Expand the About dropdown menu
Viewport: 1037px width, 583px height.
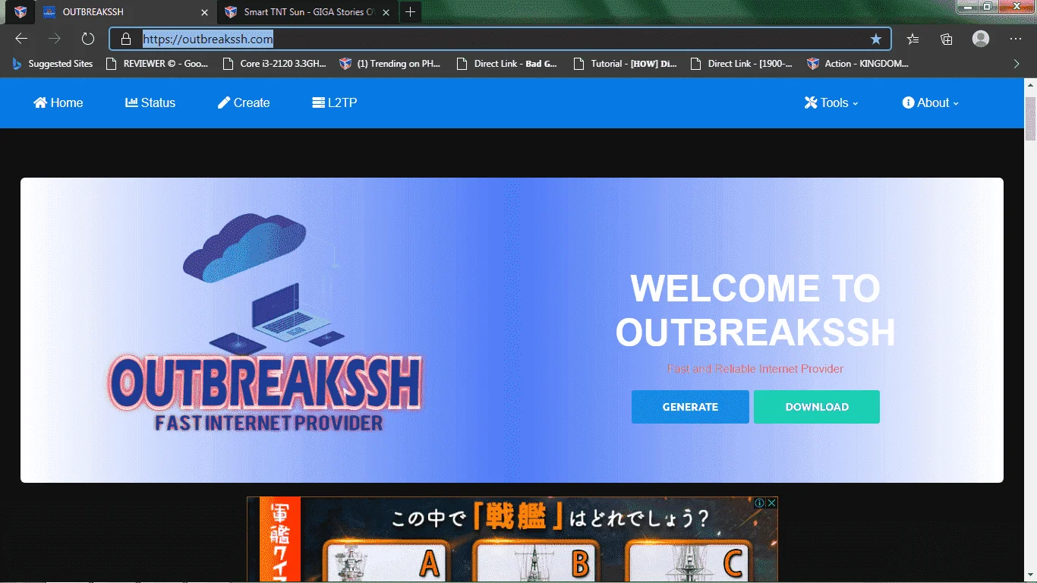point(931,102)
